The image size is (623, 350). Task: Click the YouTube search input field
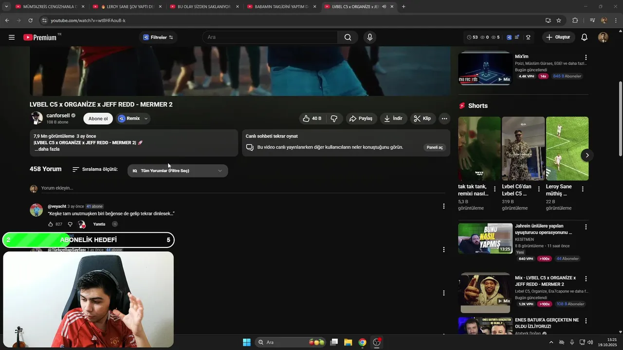(x=270, y=37)
